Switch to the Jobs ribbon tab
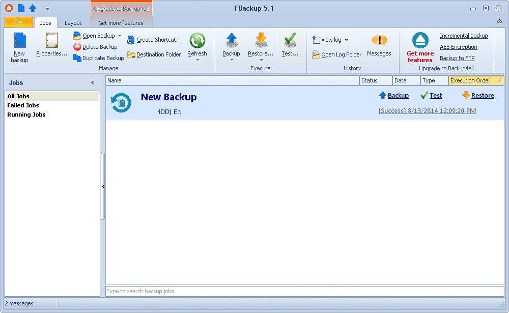Viewport: 509px width, 313px height. click(x=45, y=23)
